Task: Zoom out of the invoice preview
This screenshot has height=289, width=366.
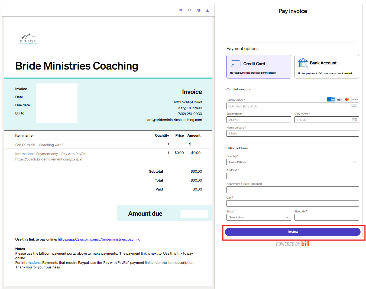Action: pos(190,10)
